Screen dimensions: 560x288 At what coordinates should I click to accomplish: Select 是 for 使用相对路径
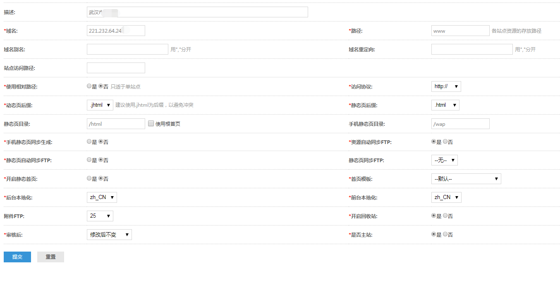89,86
